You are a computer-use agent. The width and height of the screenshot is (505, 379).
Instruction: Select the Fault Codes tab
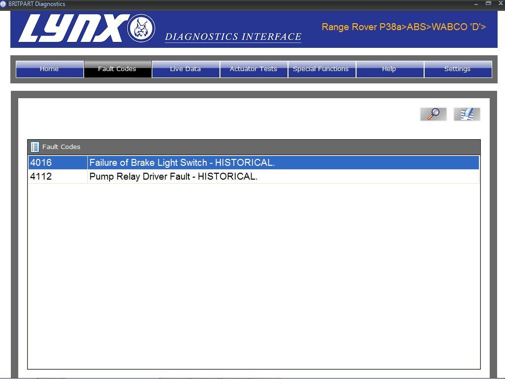117,69
